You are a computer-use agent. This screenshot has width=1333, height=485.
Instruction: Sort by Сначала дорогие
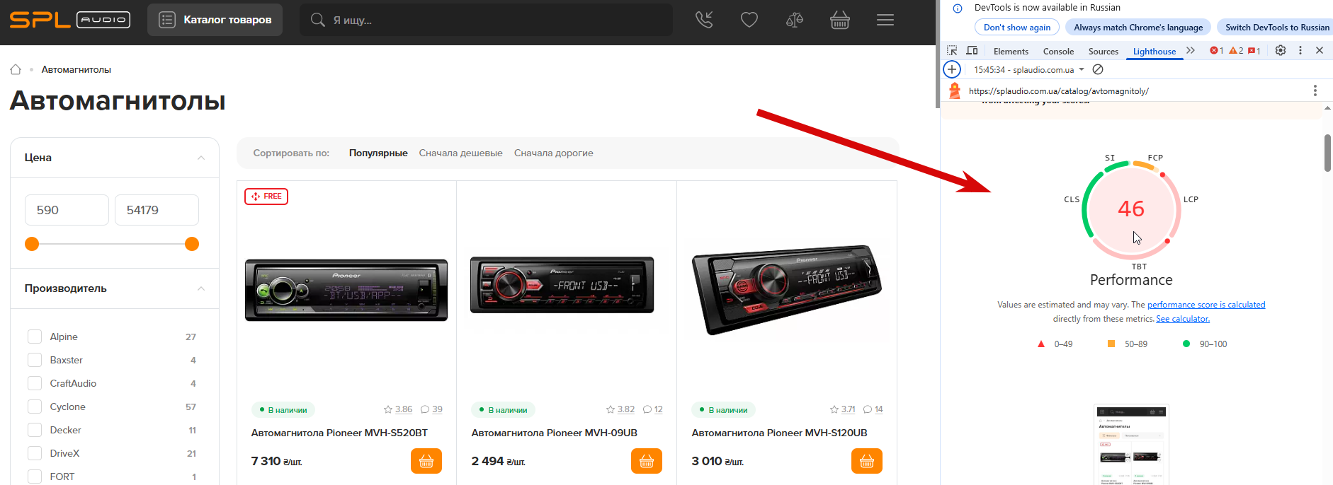[554, 153]
